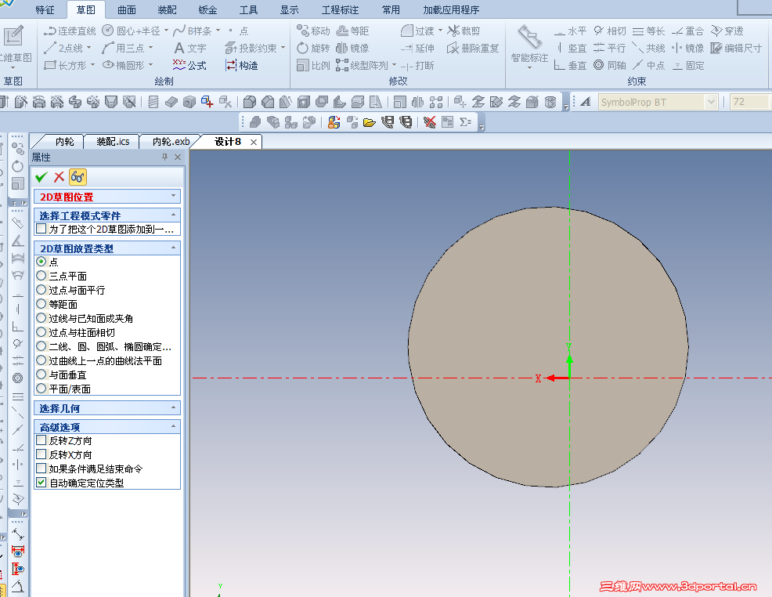
Task: Close the 设计8 document tab
Action: 254,143
